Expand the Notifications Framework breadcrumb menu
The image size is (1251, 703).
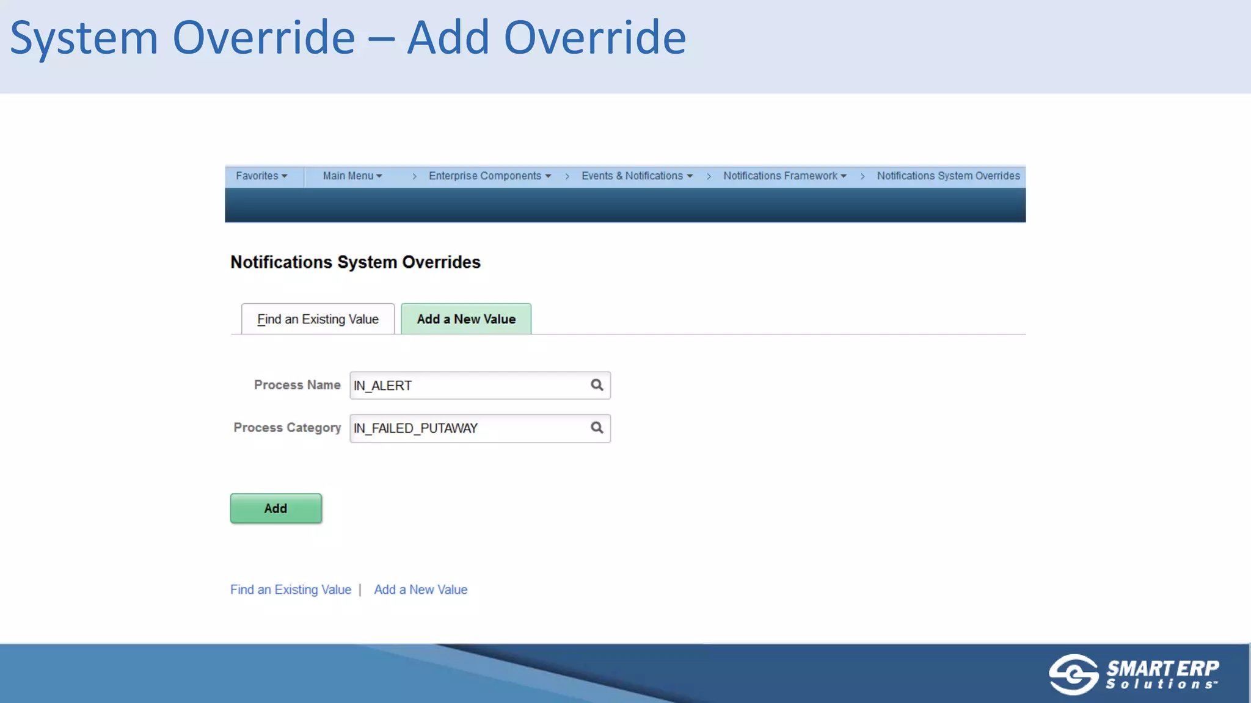pyautogui.click(x=785, y=176)
